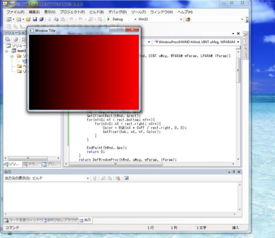Click the Redo arrow icon

81,19
